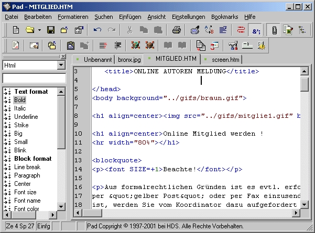Toggle the '&;' special characters button
Viewport: 315px width, 233px height.
(x=256, y=30)
